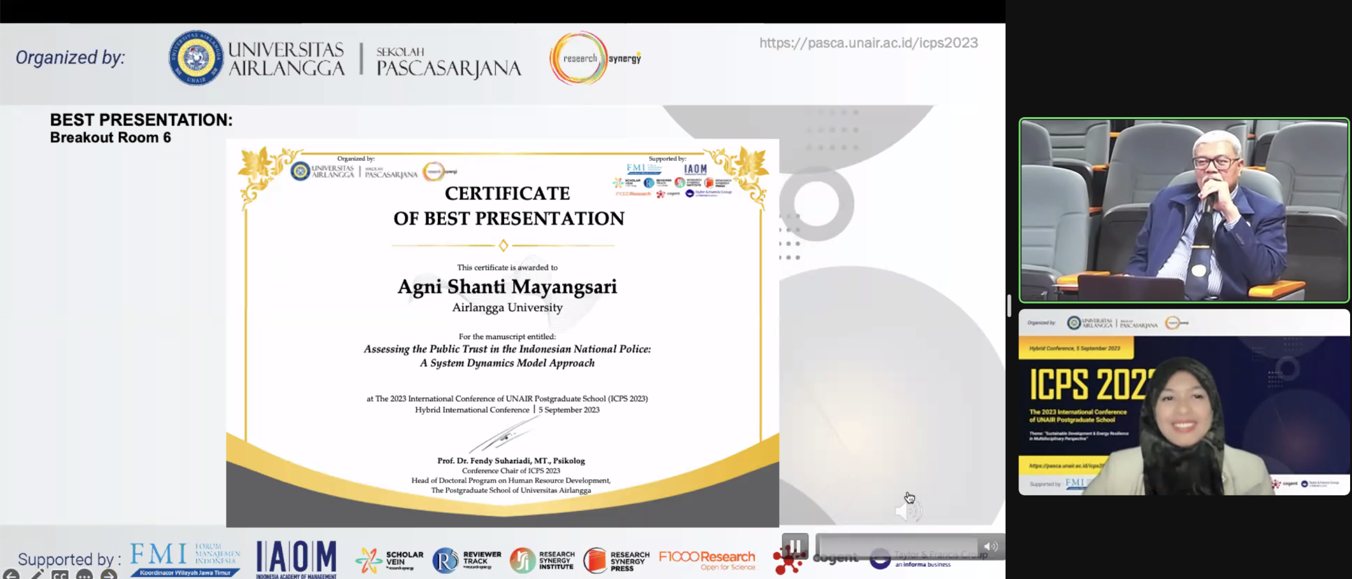
Task: Click 'Conference Chair of ICPS 2023' text
Action: (x=511, y=470)
